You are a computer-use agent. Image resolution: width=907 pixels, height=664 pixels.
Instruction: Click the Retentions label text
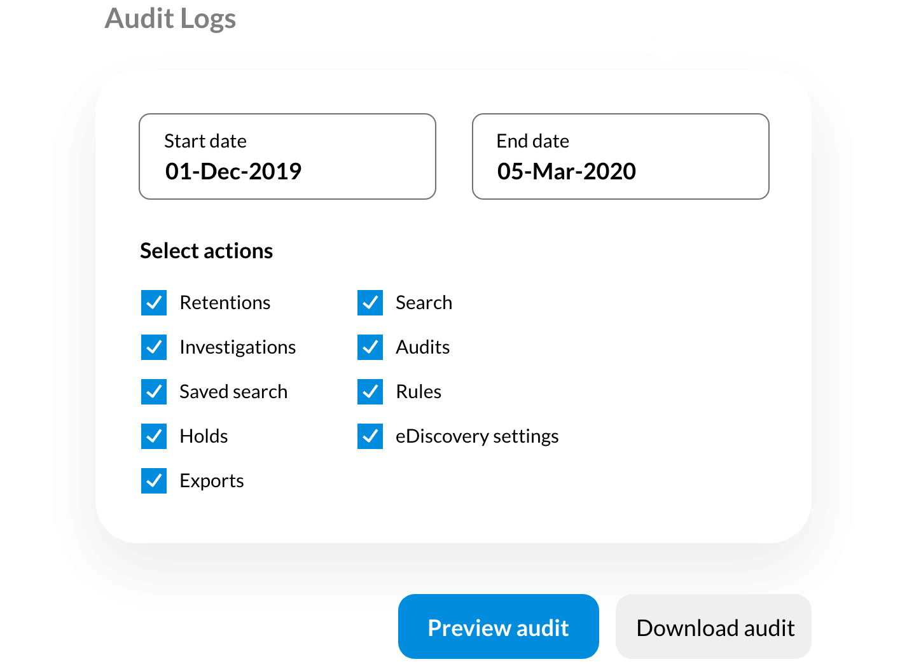click(225, 303)
